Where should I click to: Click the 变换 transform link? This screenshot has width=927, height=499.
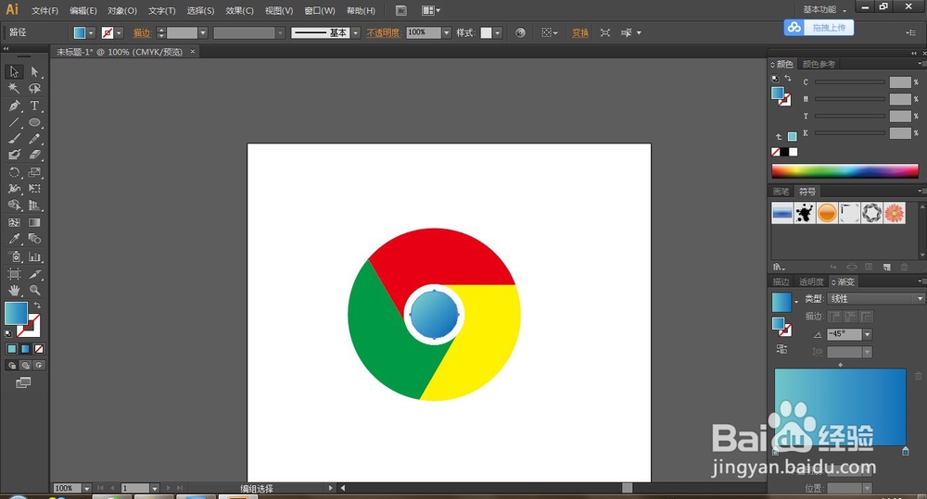pos(580,33)
